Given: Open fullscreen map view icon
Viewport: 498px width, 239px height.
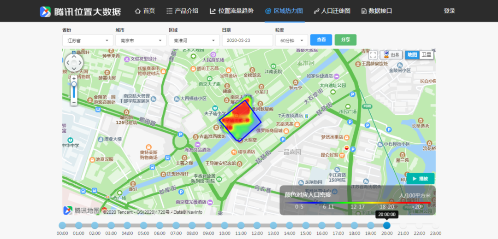Looking at the screenshot, I should [373, 55].
